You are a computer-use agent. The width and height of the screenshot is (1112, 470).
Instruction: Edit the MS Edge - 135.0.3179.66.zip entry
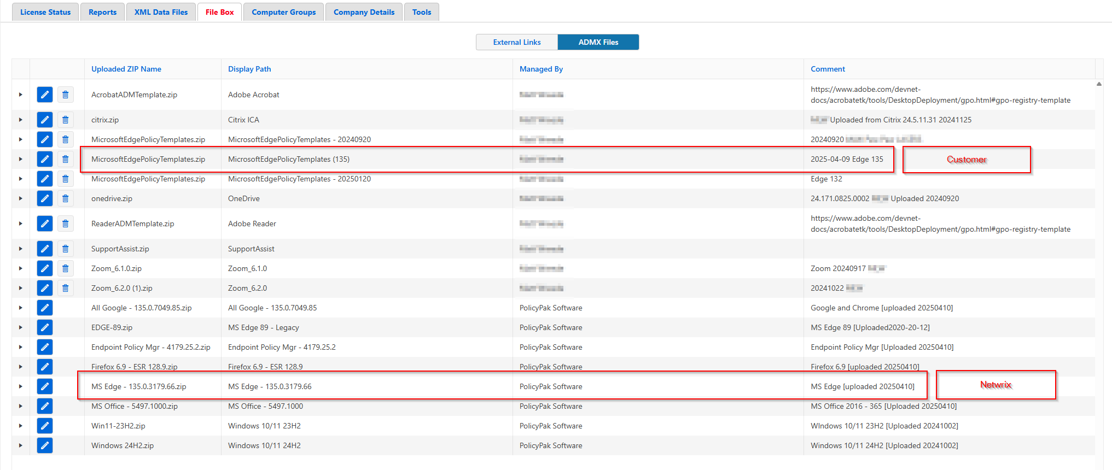45,386
